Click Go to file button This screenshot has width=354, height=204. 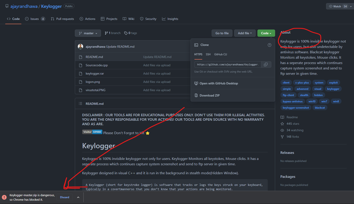[222, 33]
